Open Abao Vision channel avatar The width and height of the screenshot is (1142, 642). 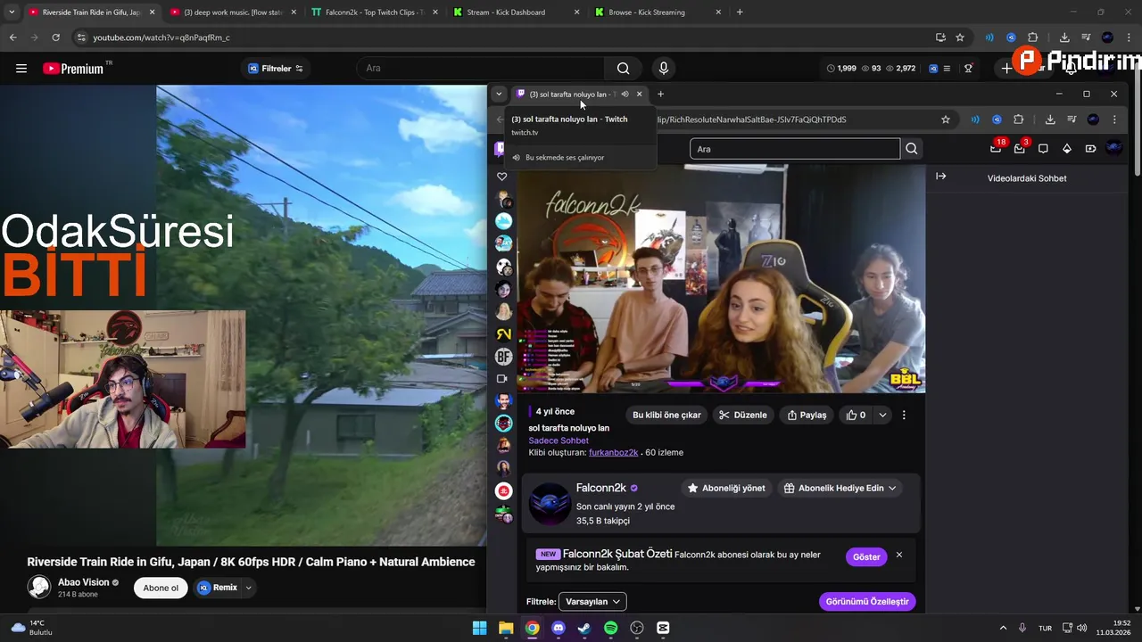[38, 587]
